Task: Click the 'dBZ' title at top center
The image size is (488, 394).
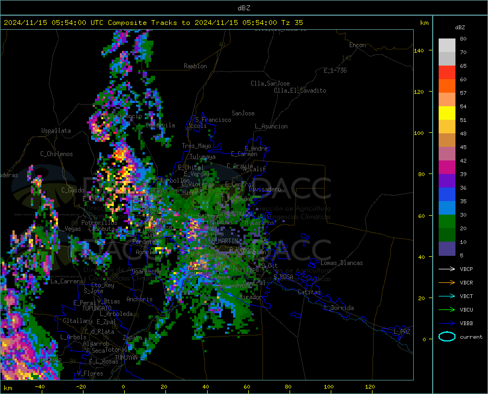Action: (x=243, y=8)
